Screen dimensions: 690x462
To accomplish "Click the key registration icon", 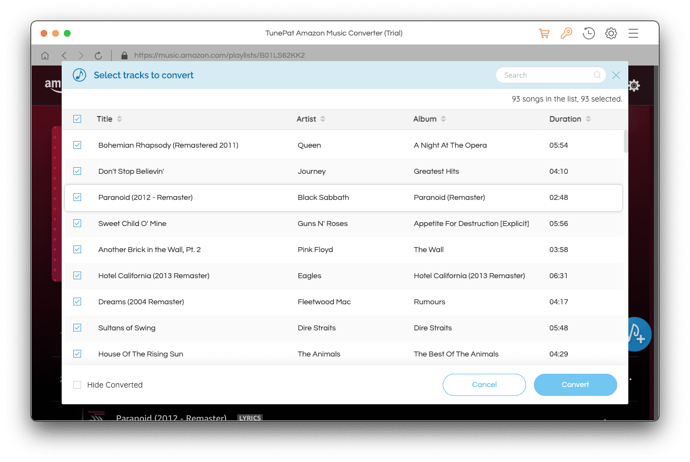I will pyautogui.click(x=566, y=33).
